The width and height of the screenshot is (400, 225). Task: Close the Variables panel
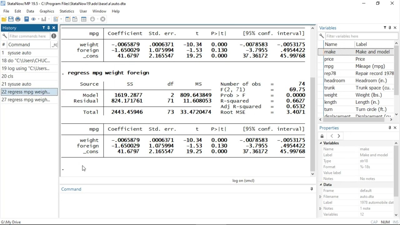click(395, 28)
